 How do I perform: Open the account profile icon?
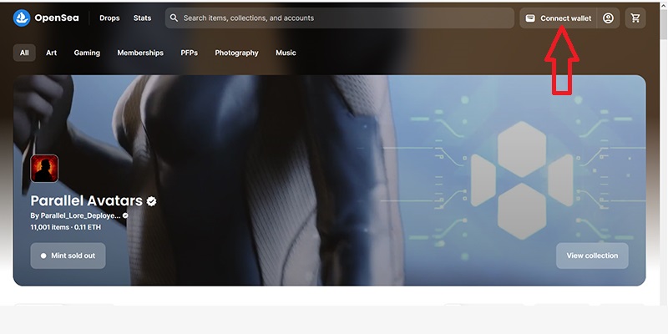(608, 18)
